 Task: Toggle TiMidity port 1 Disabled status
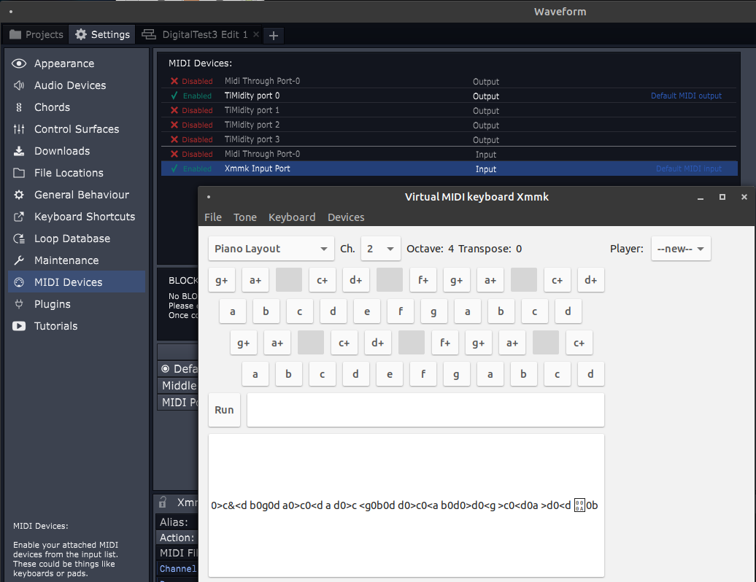191,110
